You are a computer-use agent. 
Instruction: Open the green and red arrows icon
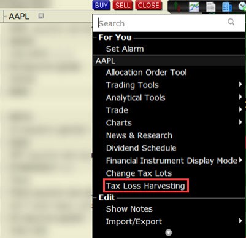click(x=177, y=7)
